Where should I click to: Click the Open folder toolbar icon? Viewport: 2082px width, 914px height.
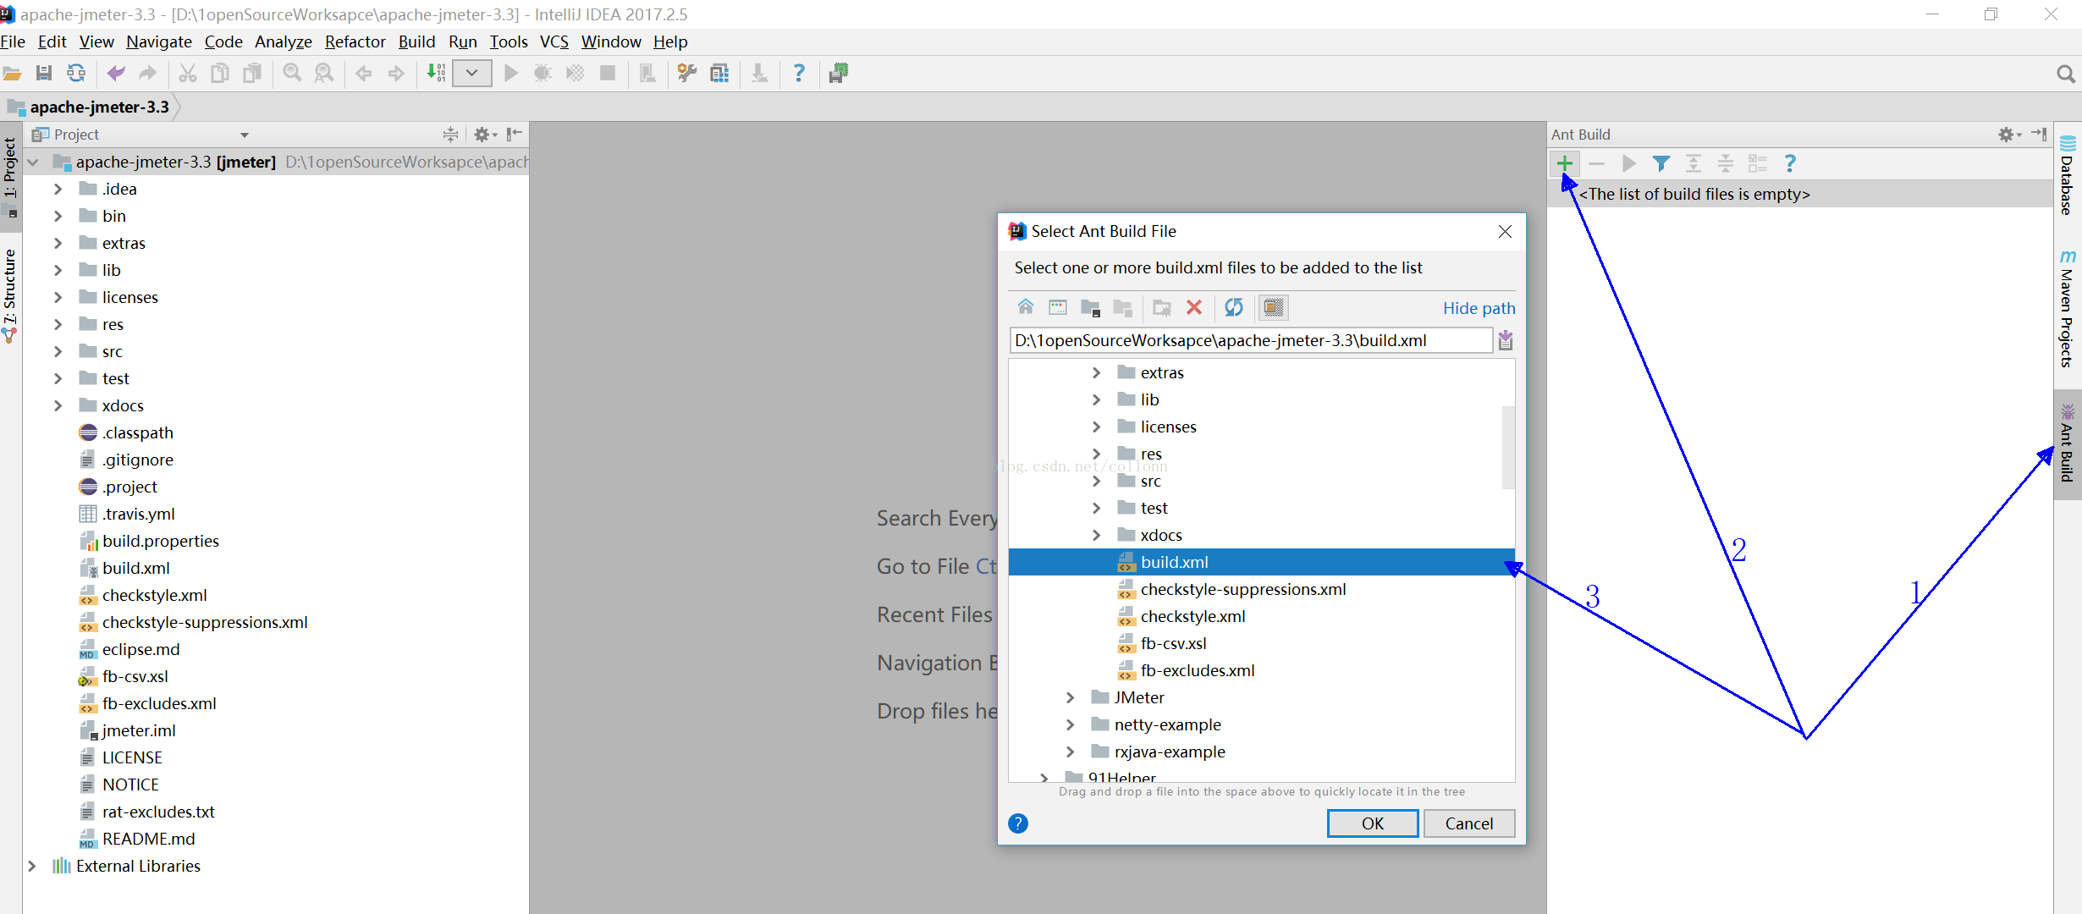pyautogui.click(x=12, y=74)
